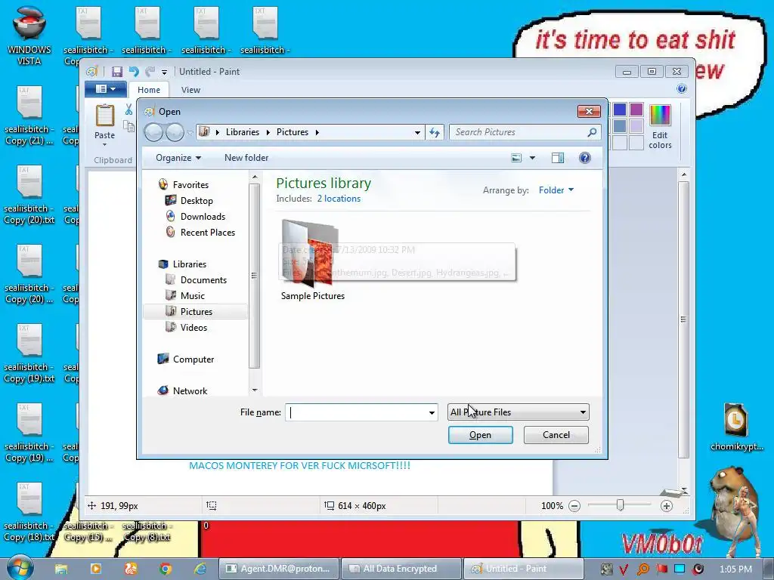Image resolution: width=774 pixels, height=580 pixels.
Task: Click the Open dialog help icon
Action: point(585,158)
